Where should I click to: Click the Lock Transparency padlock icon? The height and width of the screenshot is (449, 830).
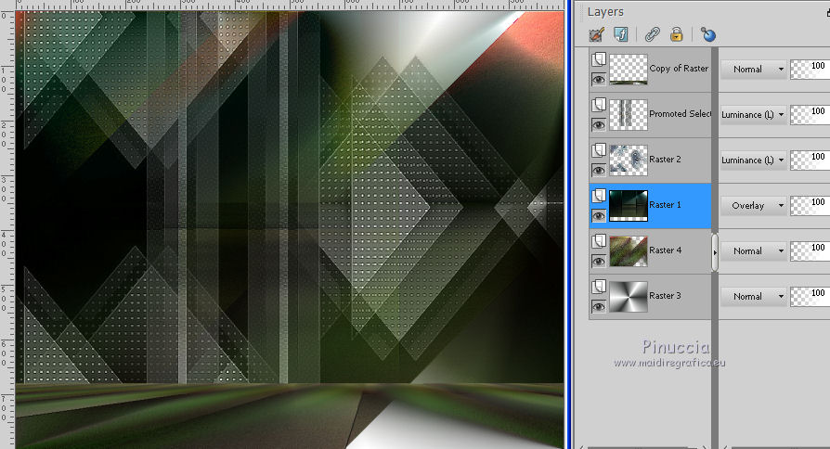click(677, 35)
